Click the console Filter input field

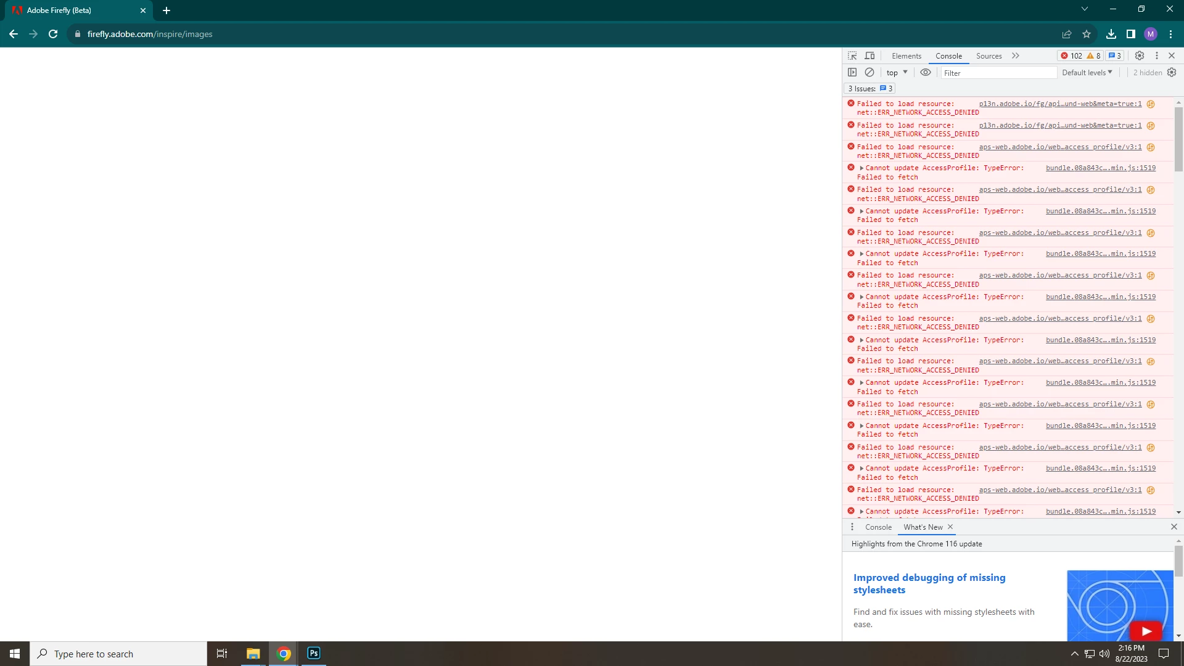pyautogui.click(x=999, y=73)
